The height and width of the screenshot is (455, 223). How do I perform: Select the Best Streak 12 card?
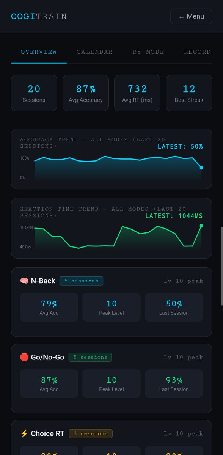pos(189,93)
